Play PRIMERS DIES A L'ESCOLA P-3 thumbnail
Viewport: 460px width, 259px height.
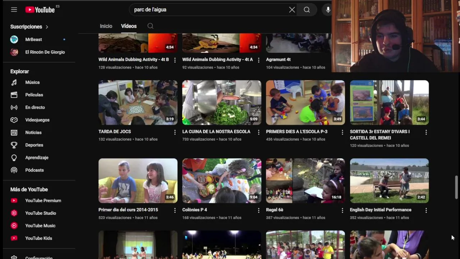point(305,103)
